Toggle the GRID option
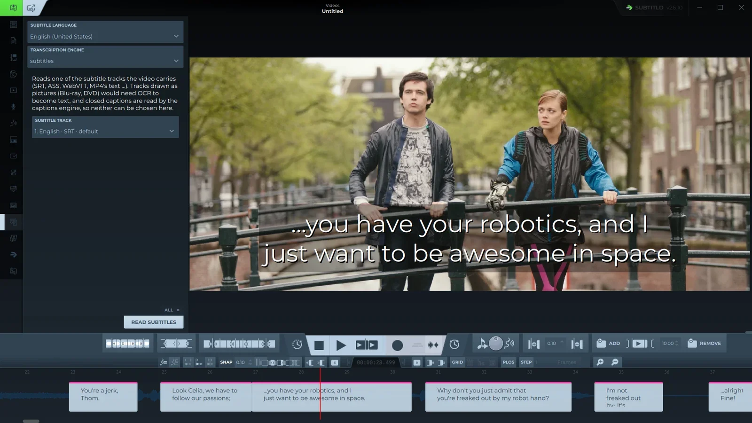 pos(457,362)
